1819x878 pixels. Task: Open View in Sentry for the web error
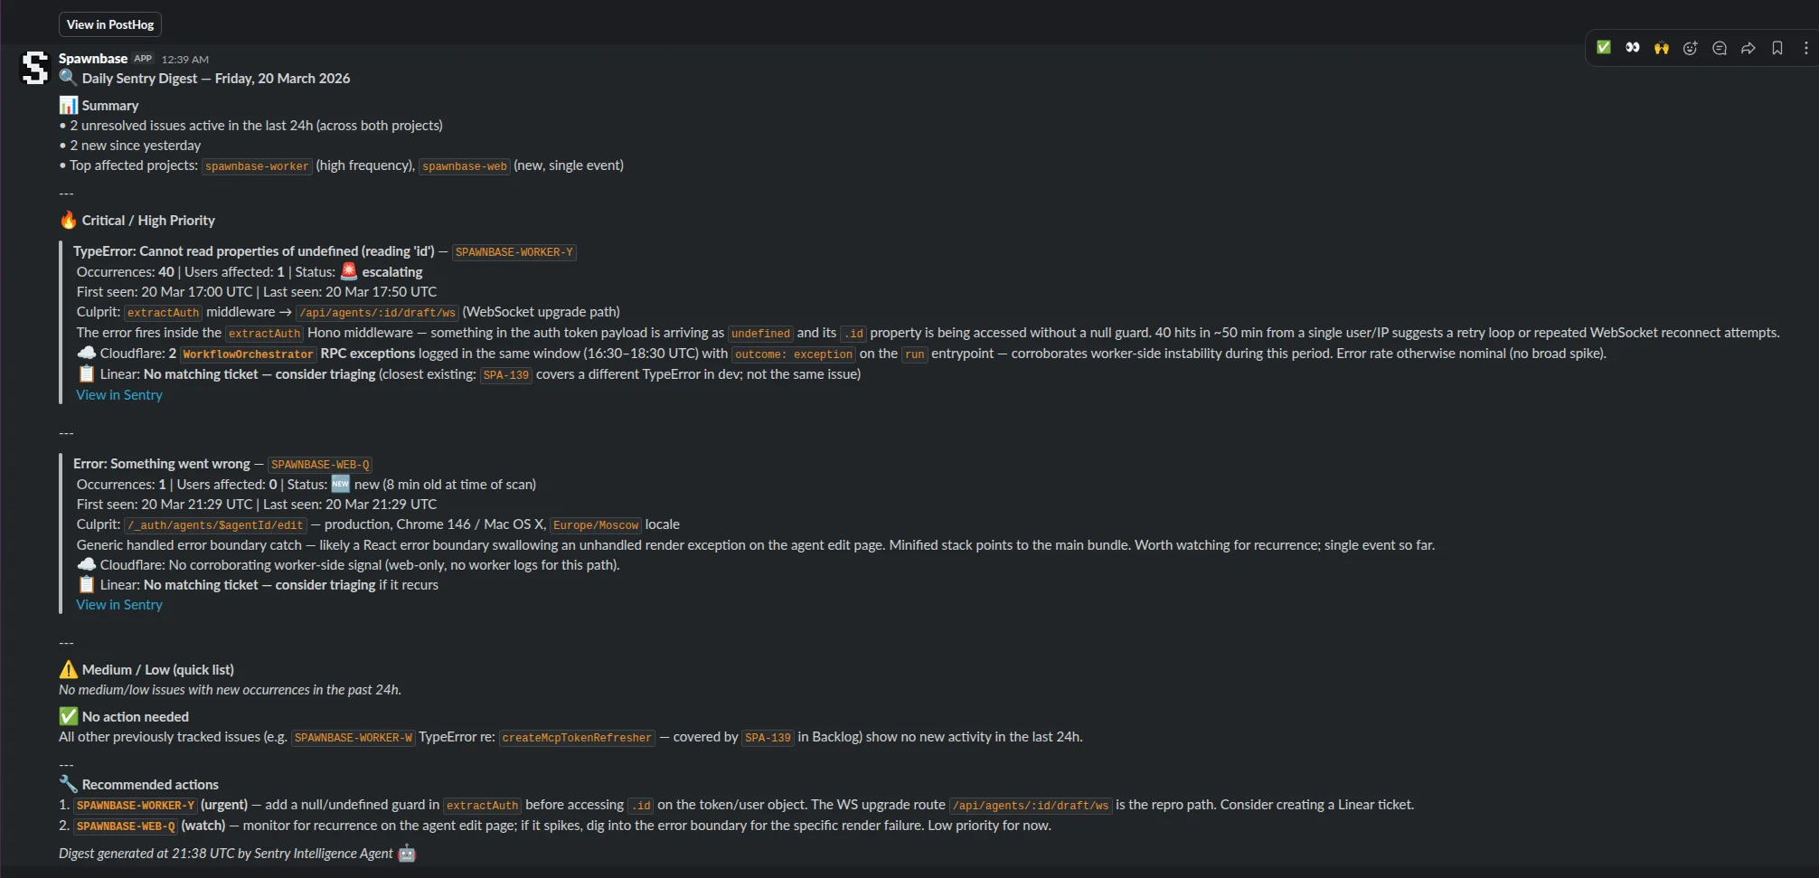tap(118, 604)
